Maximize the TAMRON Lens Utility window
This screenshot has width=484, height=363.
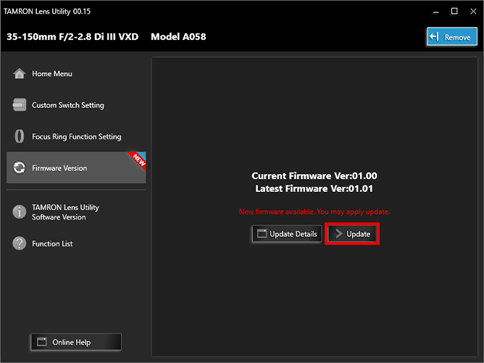[x=454, y=12]
